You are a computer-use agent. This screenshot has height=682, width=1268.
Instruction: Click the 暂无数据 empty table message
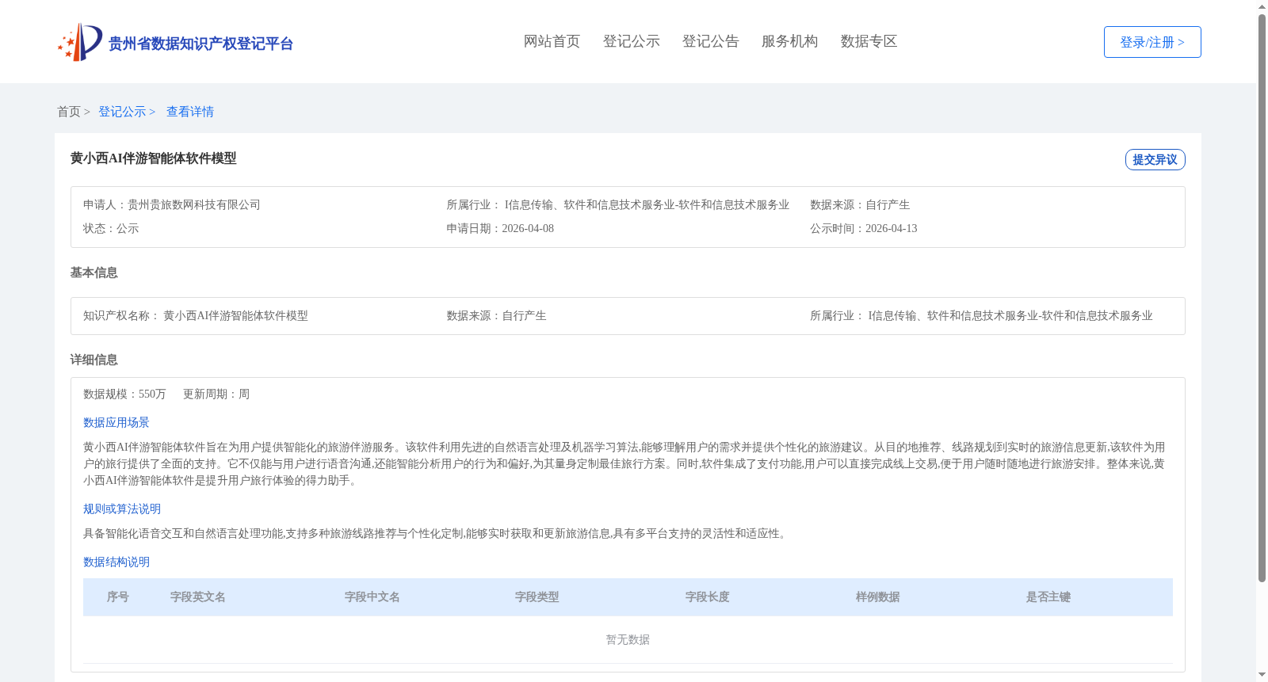click(628, 640)
